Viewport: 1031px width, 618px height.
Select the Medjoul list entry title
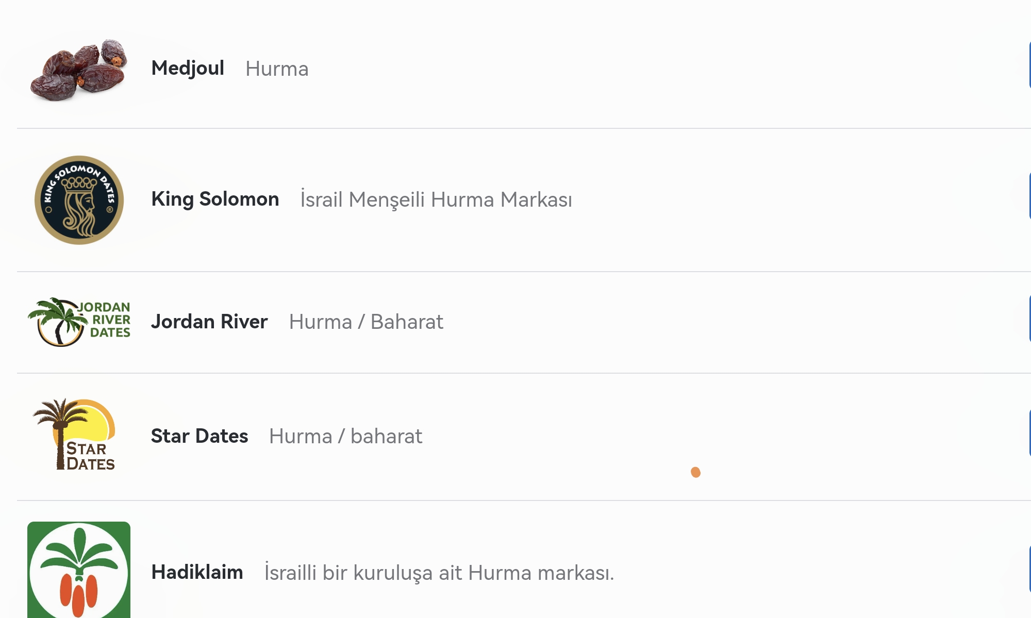coord(188,69)
